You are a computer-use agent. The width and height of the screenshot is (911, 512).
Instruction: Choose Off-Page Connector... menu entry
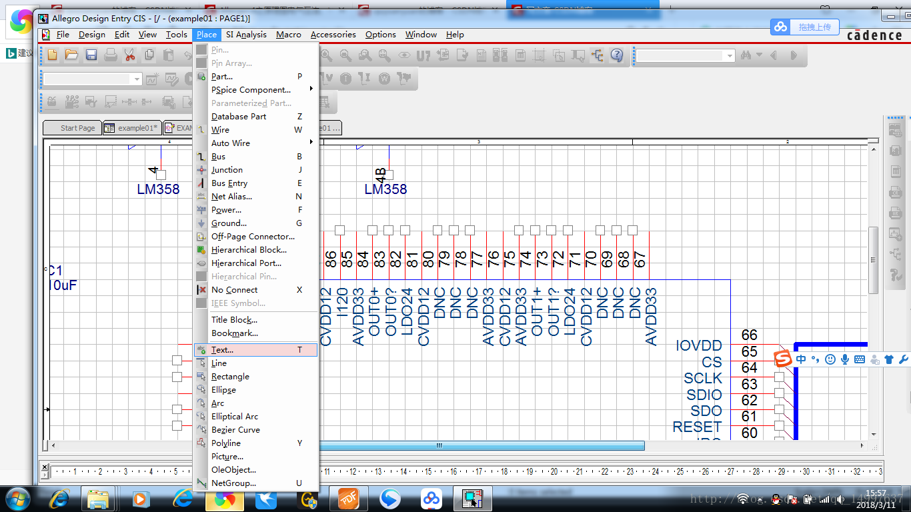(x=256, y=237)
